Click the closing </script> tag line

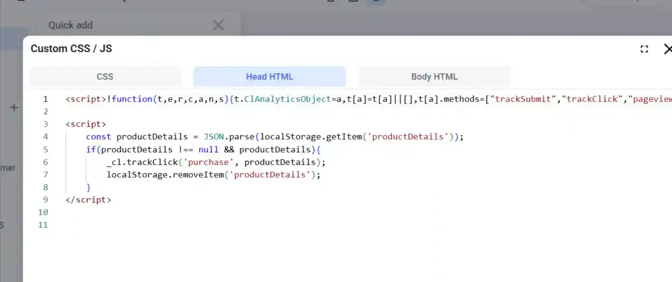[88, 200]
